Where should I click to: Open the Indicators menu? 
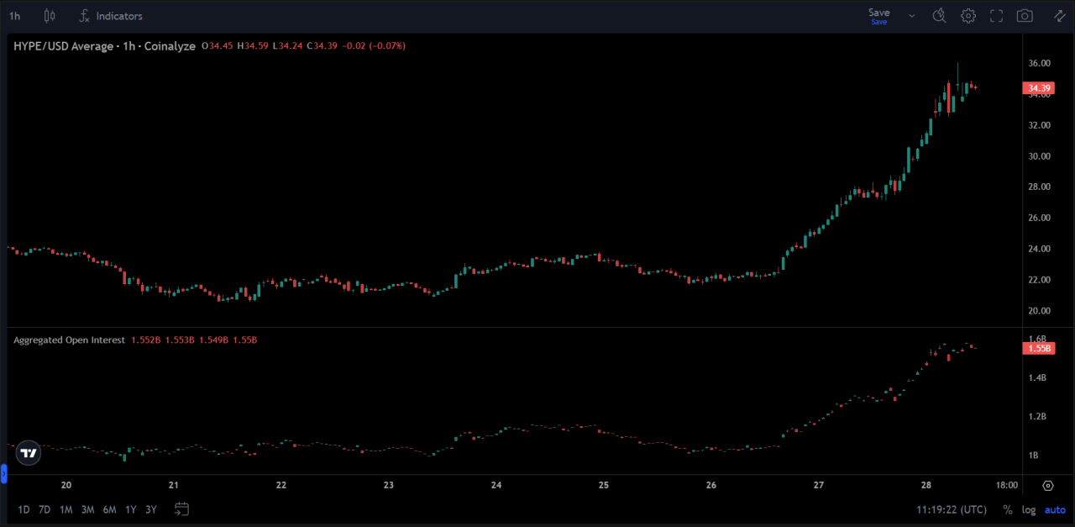pos(110,16)
